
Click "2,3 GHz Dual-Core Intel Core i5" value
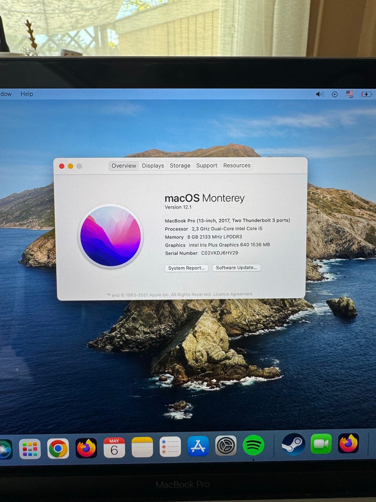227,229
